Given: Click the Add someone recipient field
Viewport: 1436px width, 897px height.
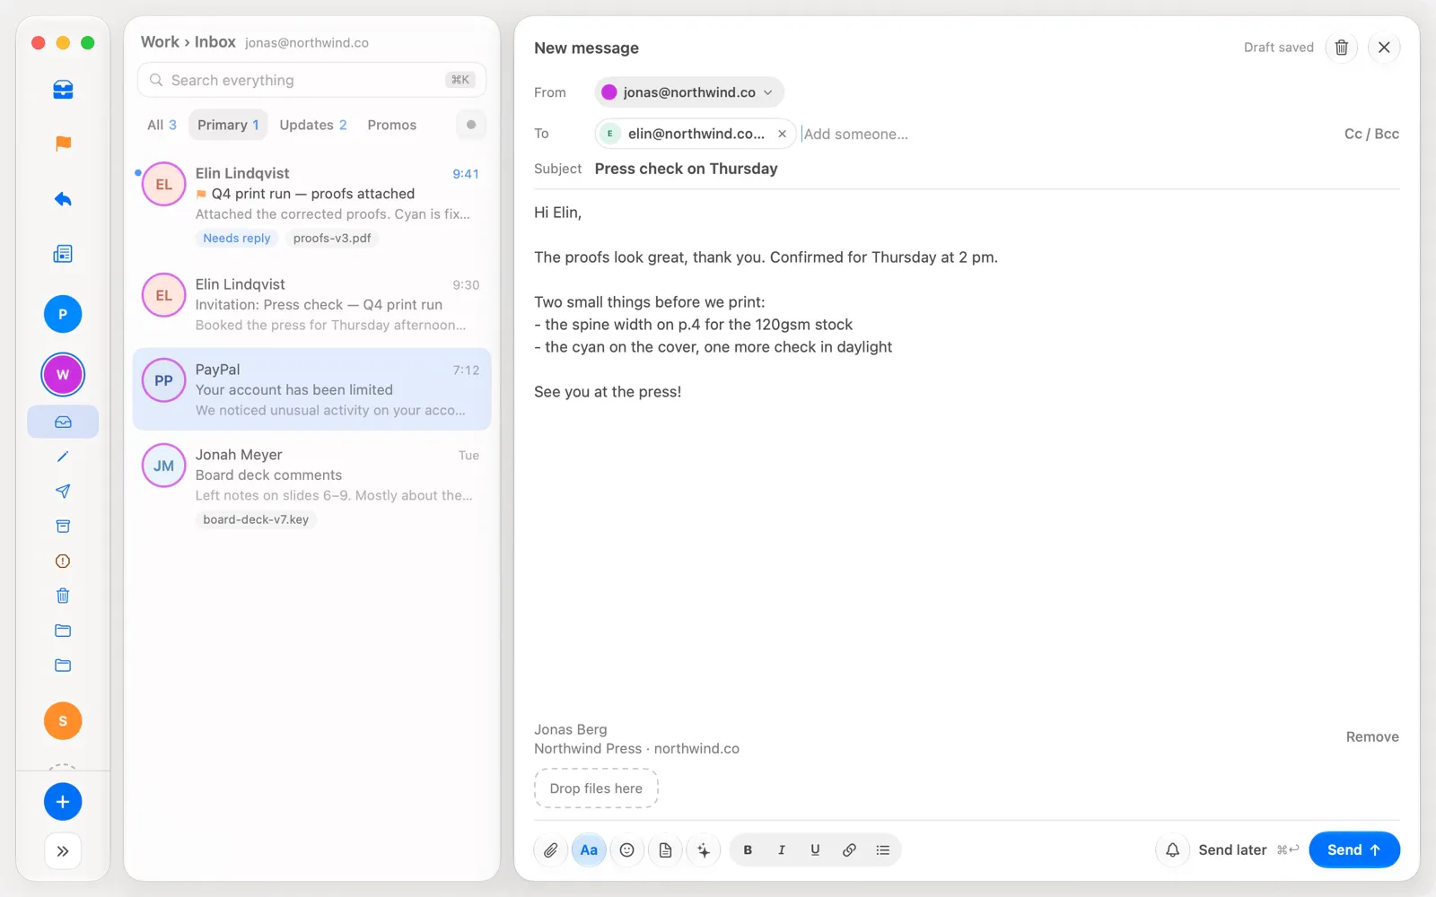Looking at the screenshot, I should [856, 134].
